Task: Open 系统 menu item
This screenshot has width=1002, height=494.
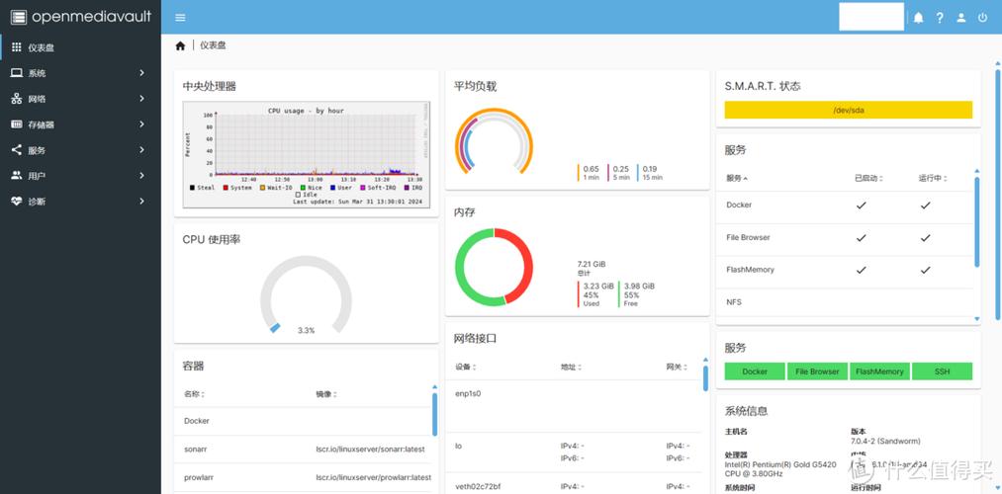Action: (x=80, y=73)
